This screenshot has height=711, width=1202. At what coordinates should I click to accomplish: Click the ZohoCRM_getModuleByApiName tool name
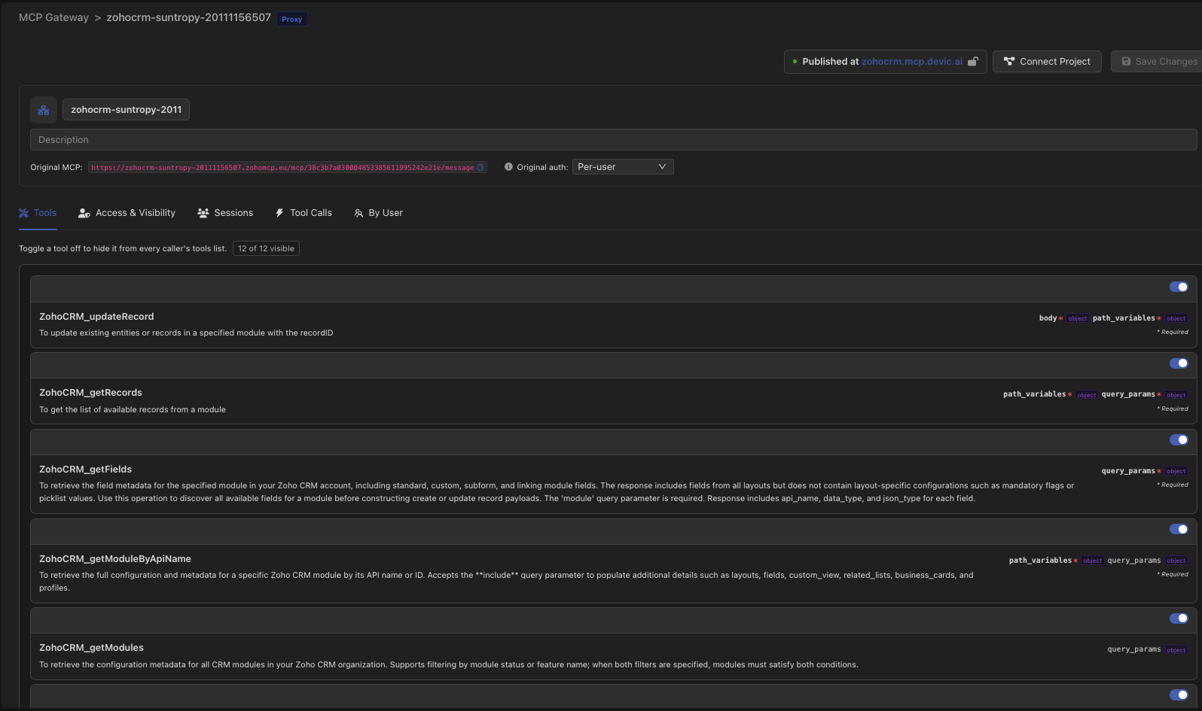[115, 559]
